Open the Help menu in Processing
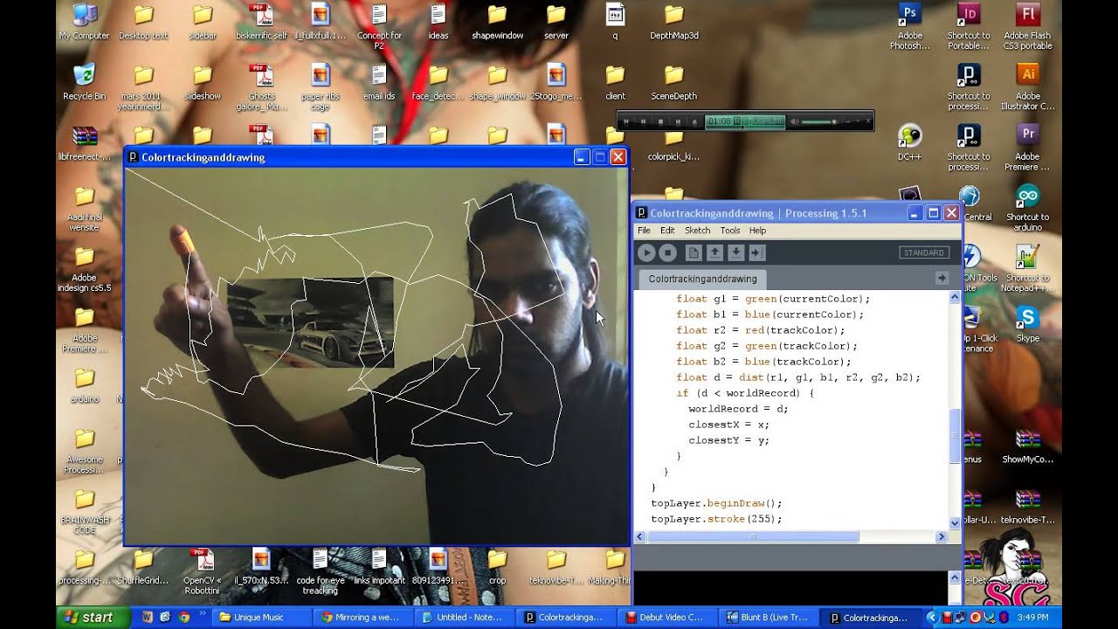Screen dimensions: 1118x629 click(x=757, y=231)
